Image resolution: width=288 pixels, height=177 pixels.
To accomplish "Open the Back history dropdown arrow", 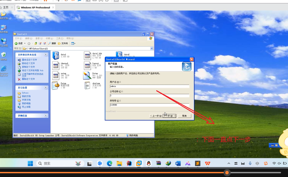I will tap(25, 43).
